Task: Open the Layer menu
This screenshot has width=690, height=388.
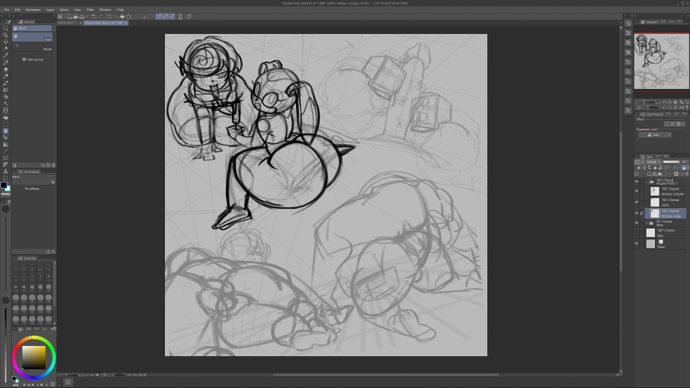Action: tap(50, 10)
